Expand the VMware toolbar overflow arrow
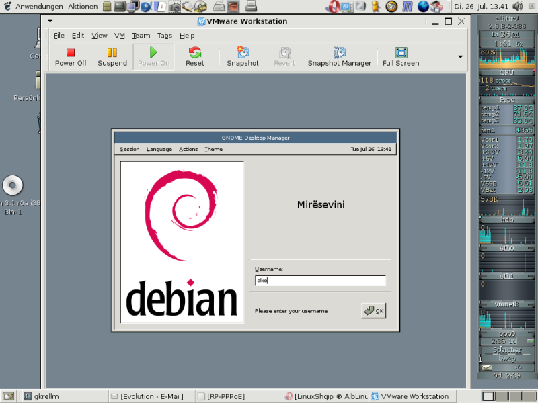Screen dimensions: 538x403 tap(461, 56)
